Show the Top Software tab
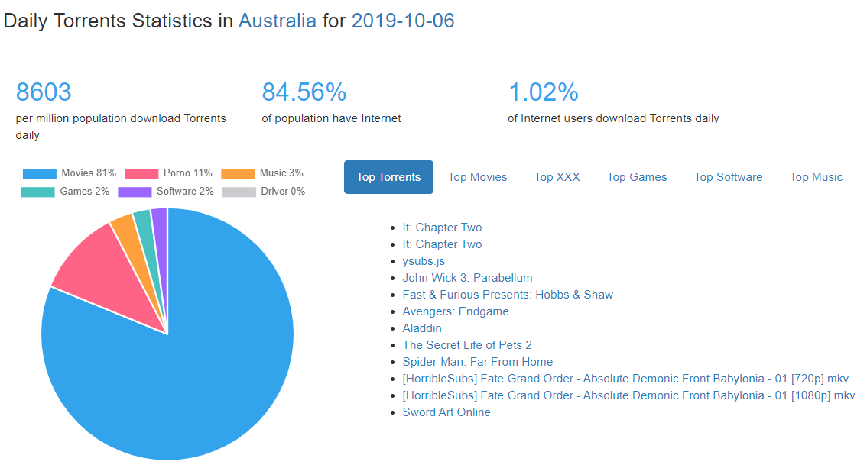The height and width of the screenshot is (468, 867). [728, 177]
